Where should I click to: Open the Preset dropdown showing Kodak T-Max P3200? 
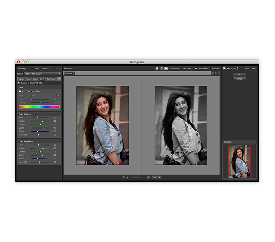pos(59,74)
